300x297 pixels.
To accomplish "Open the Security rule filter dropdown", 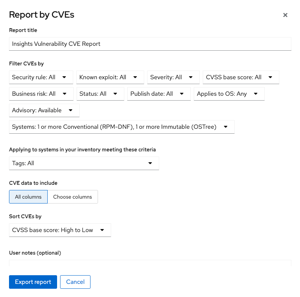I will pos(41,77).
